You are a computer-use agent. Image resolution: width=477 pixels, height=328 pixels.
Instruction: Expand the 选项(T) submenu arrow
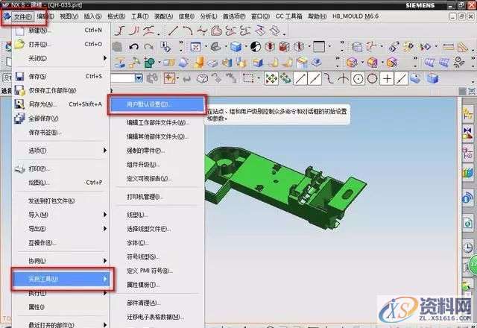[105, 151]
